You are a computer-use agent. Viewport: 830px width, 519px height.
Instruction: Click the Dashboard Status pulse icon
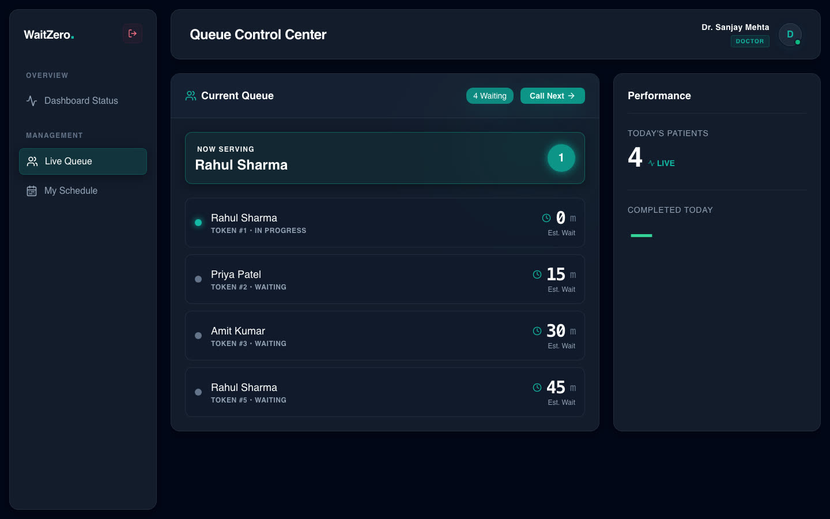tap(32, 101)
